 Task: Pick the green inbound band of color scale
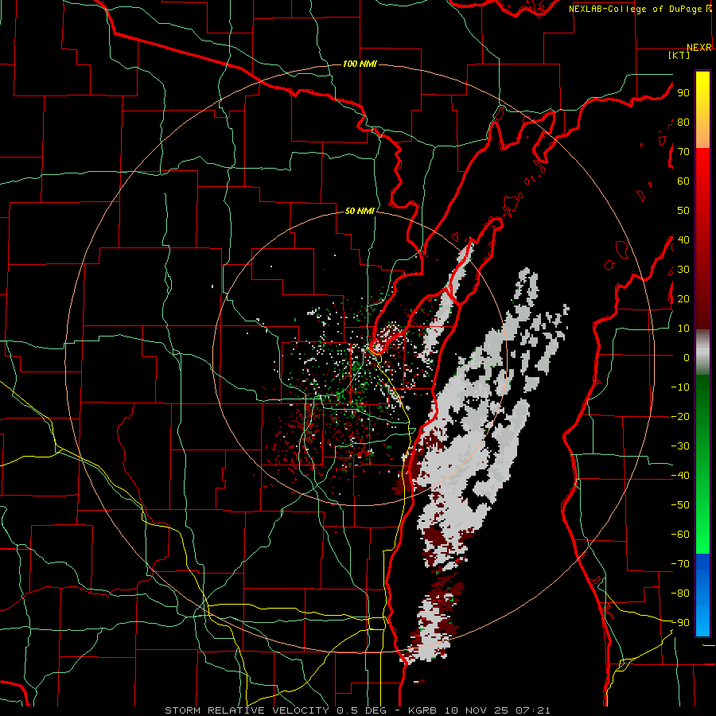702,464
